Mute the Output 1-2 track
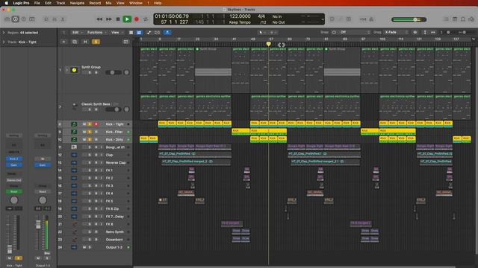Image resolution: width=478 pixels, height=268 pixels. (x=84, y=247)
